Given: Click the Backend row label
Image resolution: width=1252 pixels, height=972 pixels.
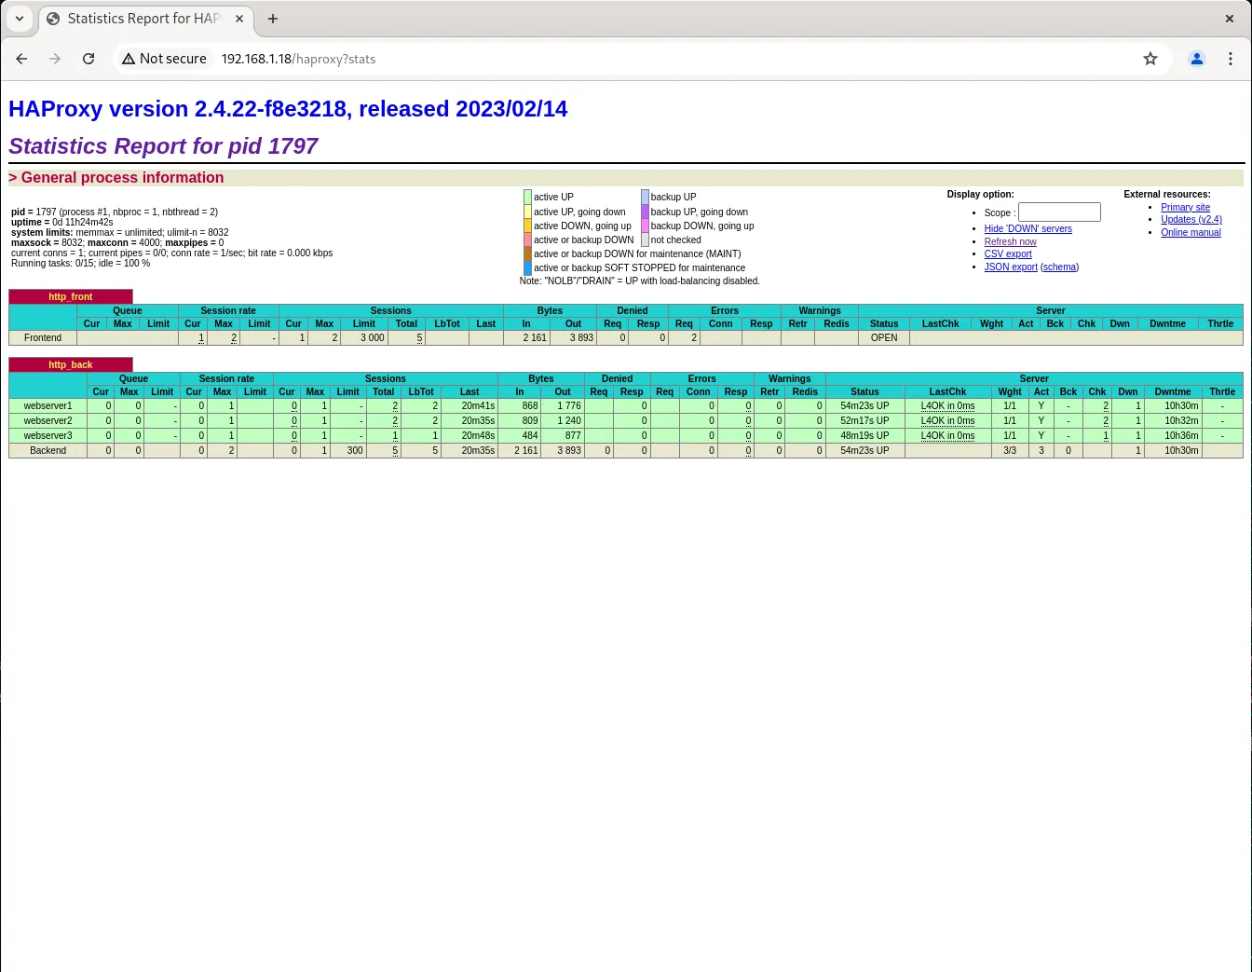Looking at the screenshot, I should click(x=48, y=451).
